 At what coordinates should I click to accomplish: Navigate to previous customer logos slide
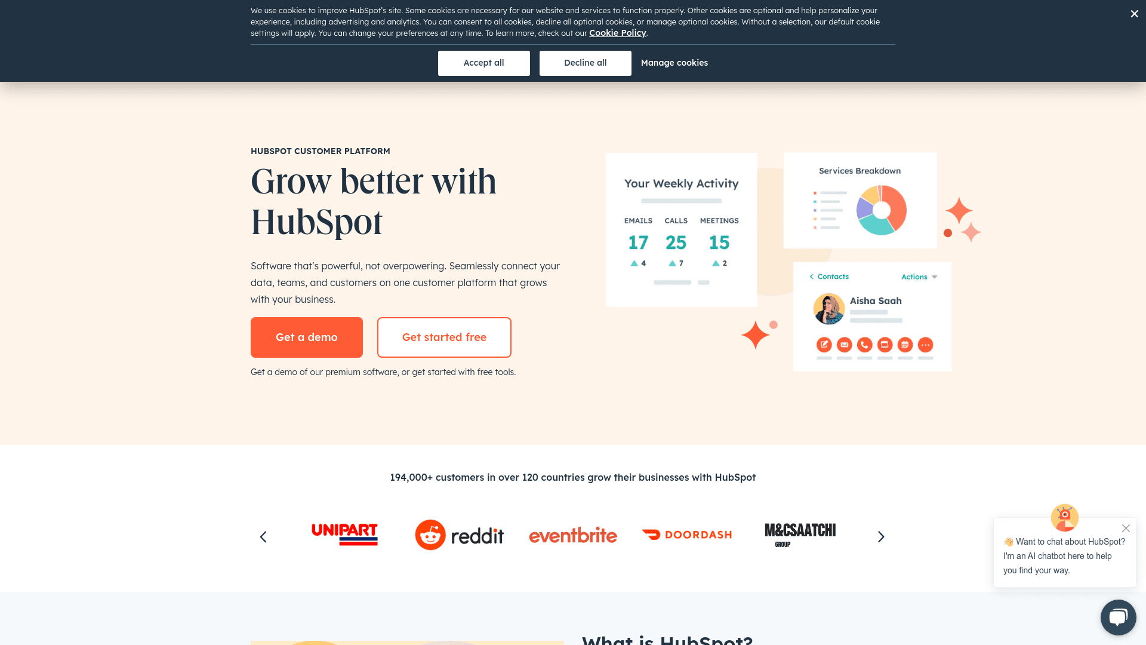tap(263, 536)
